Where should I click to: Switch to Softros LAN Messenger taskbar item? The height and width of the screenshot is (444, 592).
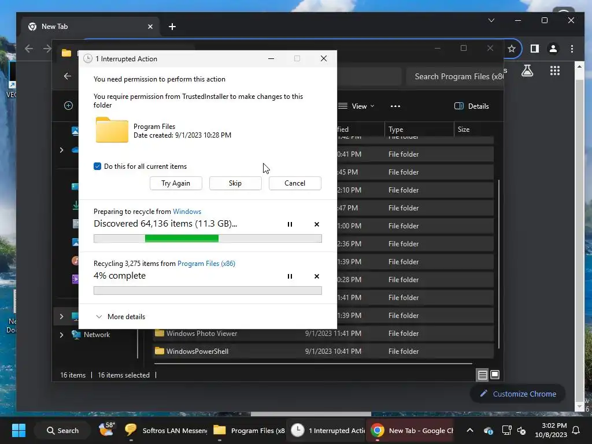pos(166,430)
